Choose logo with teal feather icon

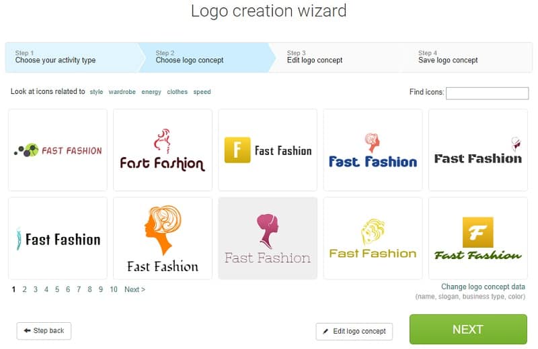click(58, 238)
